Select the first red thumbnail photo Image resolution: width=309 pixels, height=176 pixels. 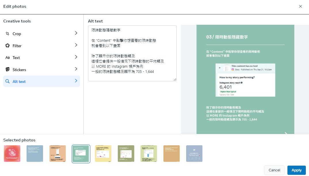(12, 154)
